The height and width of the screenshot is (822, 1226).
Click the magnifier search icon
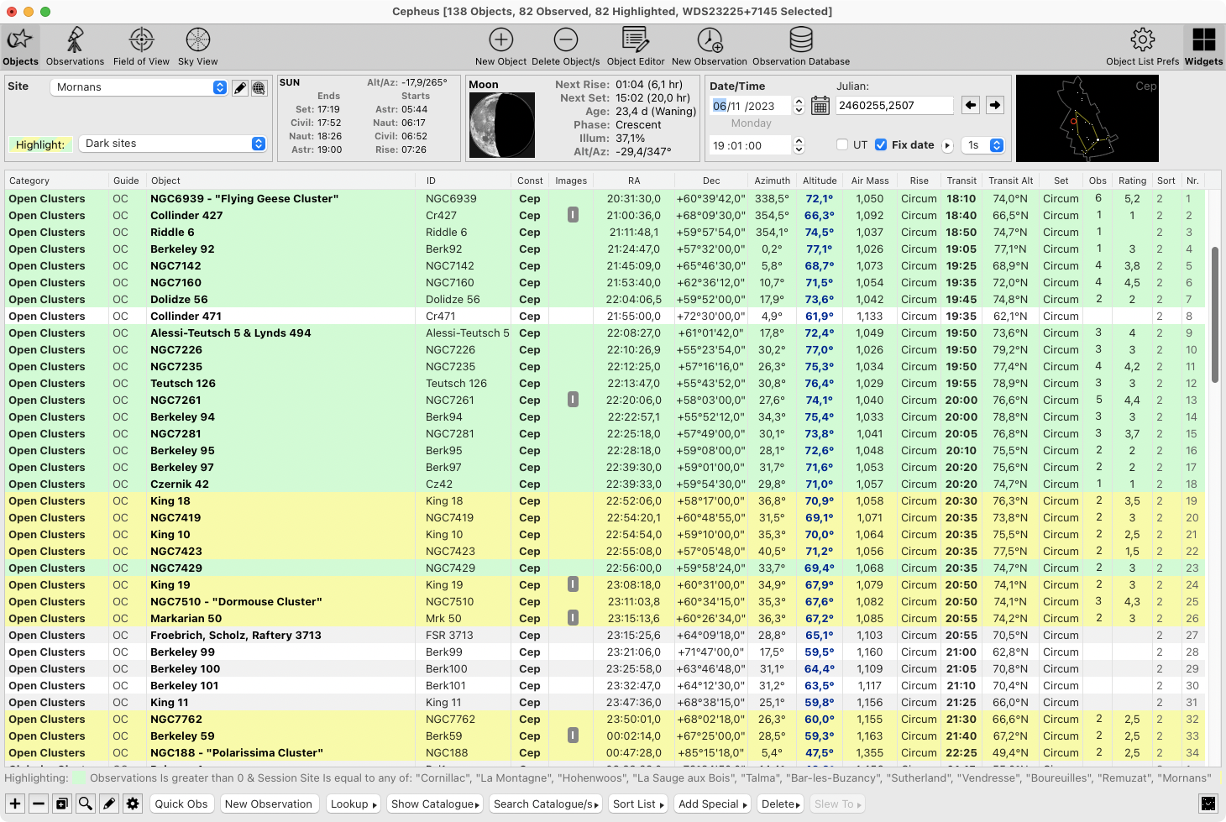(x=86, y=804)
